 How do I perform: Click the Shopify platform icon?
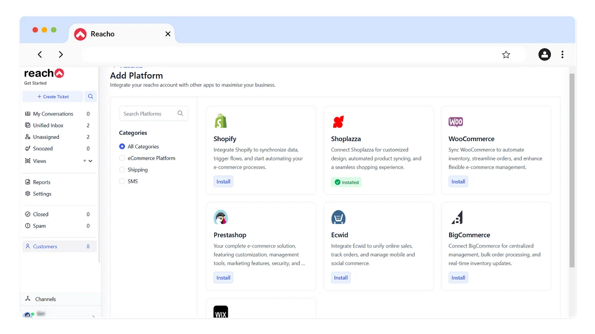(220, 121)
